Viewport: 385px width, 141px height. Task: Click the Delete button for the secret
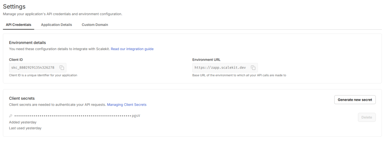tap(367, 117)
